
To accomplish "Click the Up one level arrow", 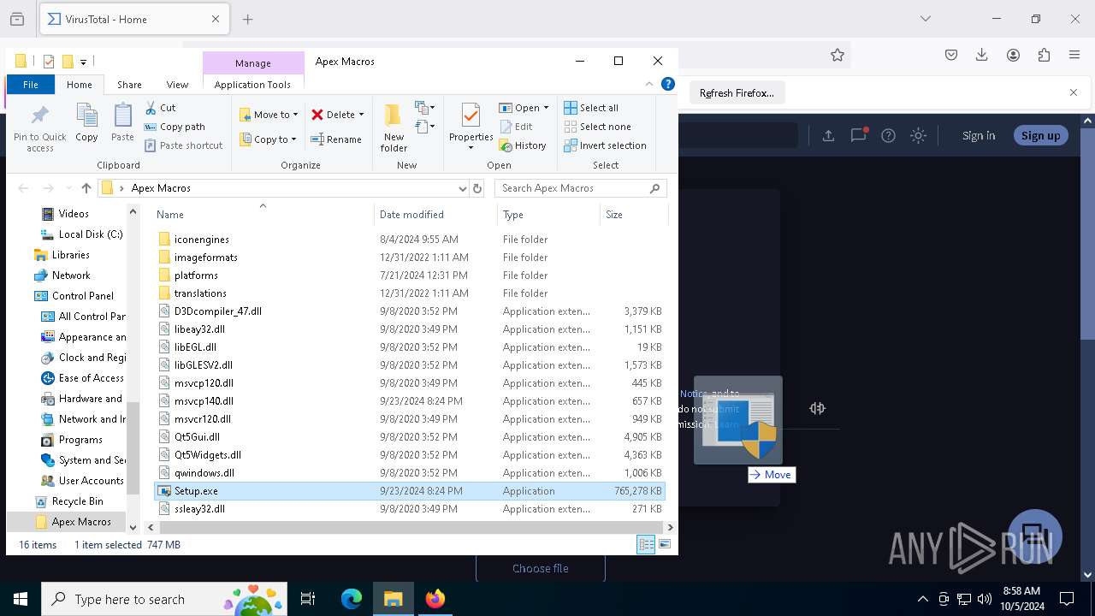I will point(86,188).
